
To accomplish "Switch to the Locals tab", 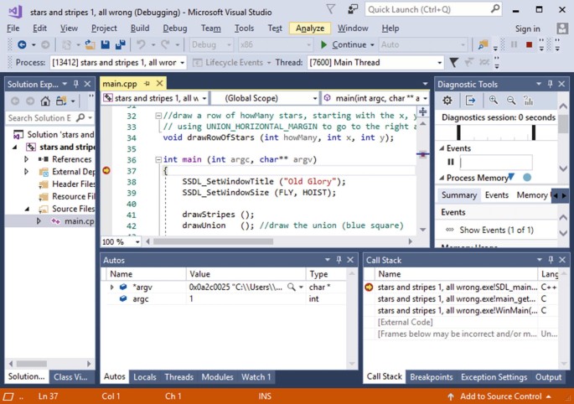I will point(144,377).
